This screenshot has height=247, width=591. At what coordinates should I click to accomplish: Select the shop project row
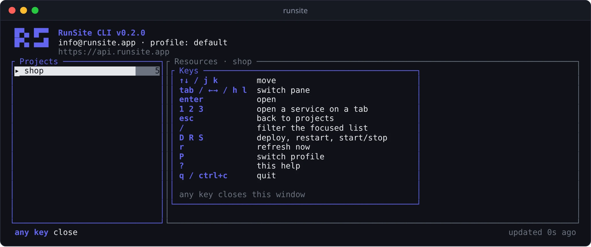coord(87,71)
